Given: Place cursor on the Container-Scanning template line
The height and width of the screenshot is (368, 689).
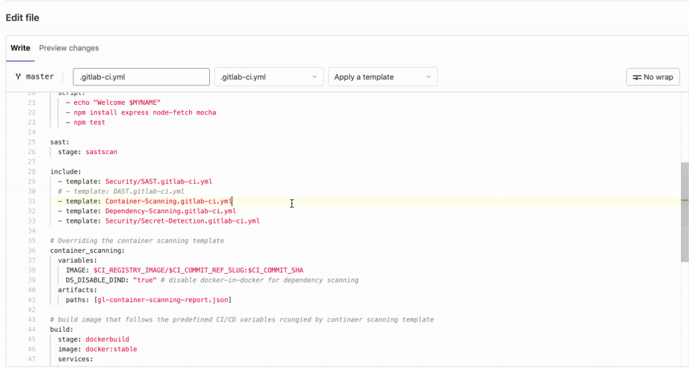Looking at the screenshot, I should tap(168, 201).
